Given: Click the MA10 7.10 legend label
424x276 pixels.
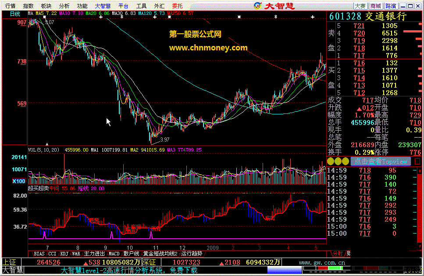Looking at the screenshot, I should 71,13.
